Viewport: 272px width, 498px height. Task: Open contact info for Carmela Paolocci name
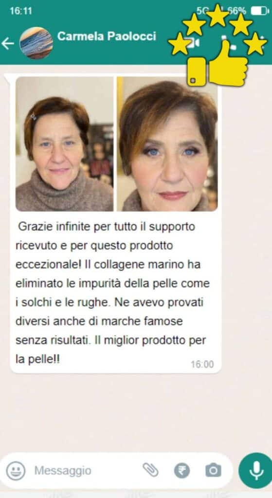(107, 36)
